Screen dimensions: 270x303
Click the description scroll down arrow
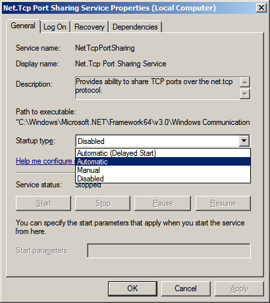tap(244, 94)
